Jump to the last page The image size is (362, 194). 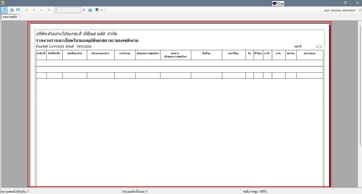pyautogui.click(x=49, y=10)
